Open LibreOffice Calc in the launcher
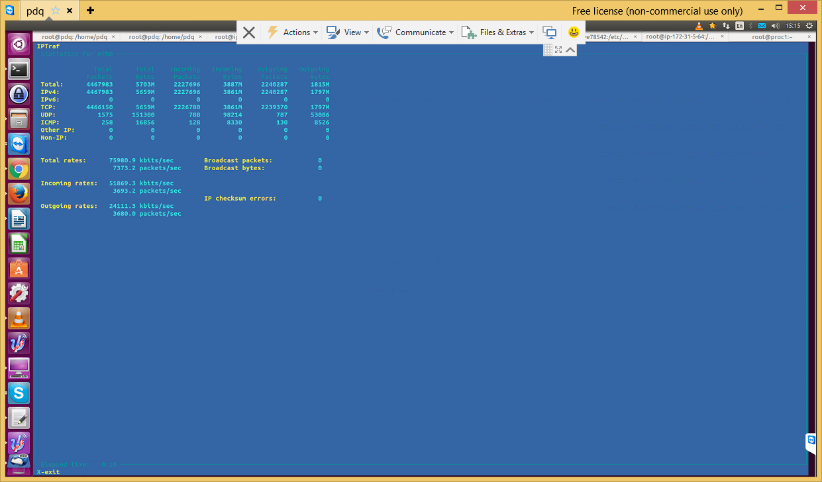Viewport: 822px width, 482px height. (x=19, y=243)
